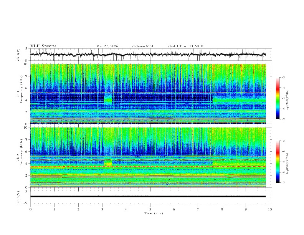304x235 pixels.
Task: Click the ch.1 Frequency (kHz) axis title
Action: click(x=21, y=89)
